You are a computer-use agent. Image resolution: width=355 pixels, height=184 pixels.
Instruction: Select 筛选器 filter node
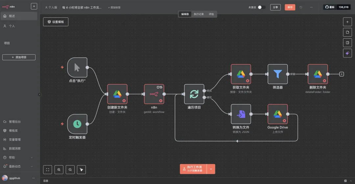[x=277, y=74]
